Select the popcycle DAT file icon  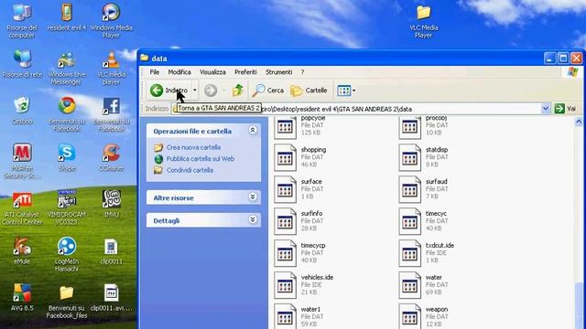(x=285, y=127)
